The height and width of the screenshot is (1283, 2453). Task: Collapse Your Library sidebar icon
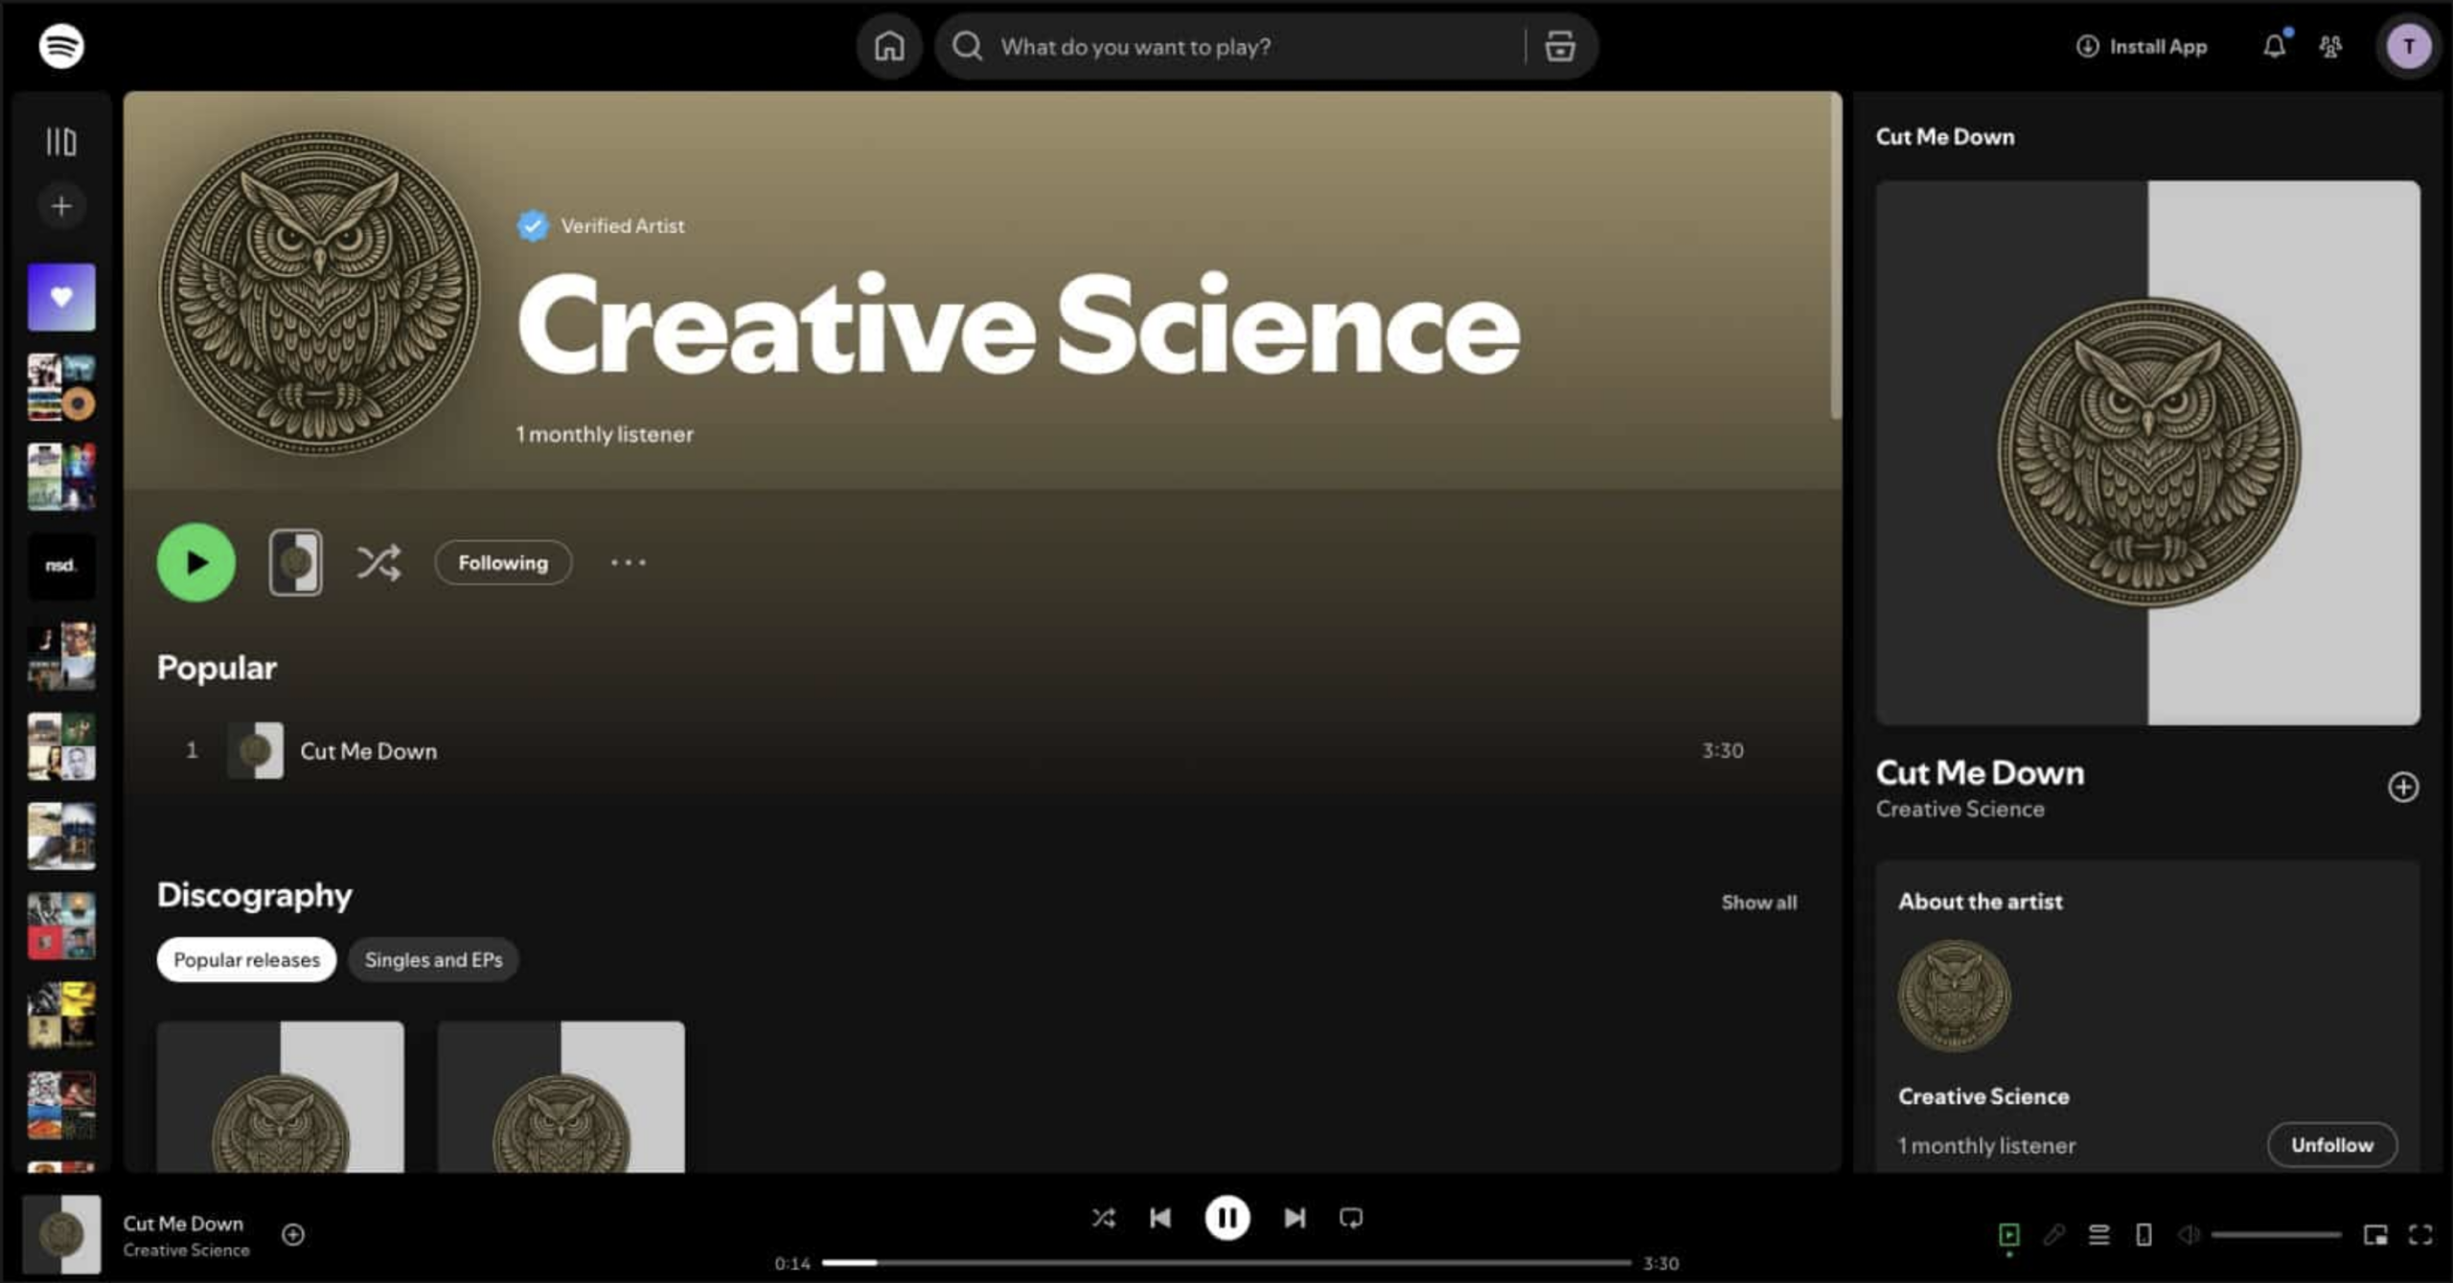point(61,142)
